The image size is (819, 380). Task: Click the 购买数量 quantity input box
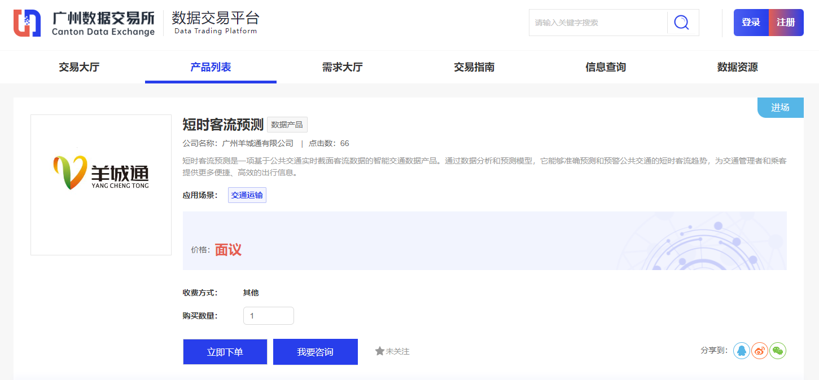click(268, 316)
